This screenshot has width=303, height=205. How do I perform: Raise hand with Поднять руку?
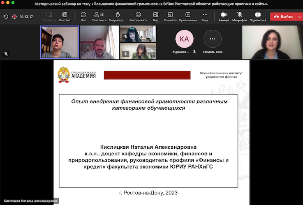click(117, 16)
